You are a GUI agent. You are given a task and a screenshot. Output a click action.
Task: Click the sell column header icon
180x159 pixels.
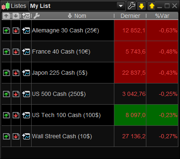pos(16,16)
